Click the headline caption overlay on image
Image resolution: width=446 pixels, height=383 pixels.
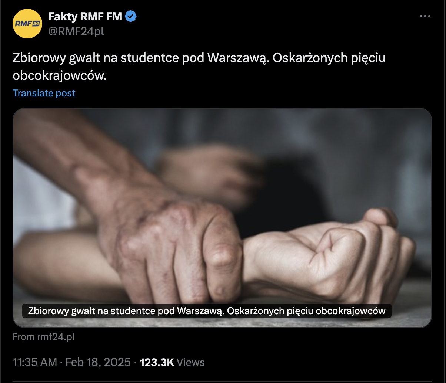pos(207,311)
